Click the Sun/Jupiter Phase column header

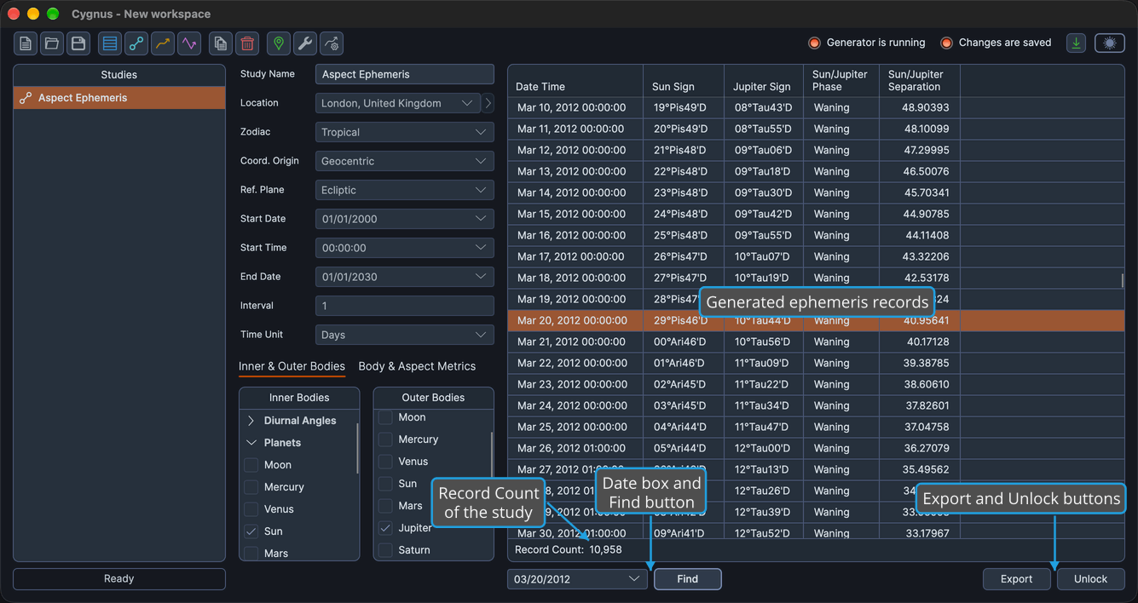click(x=842, y=81)
